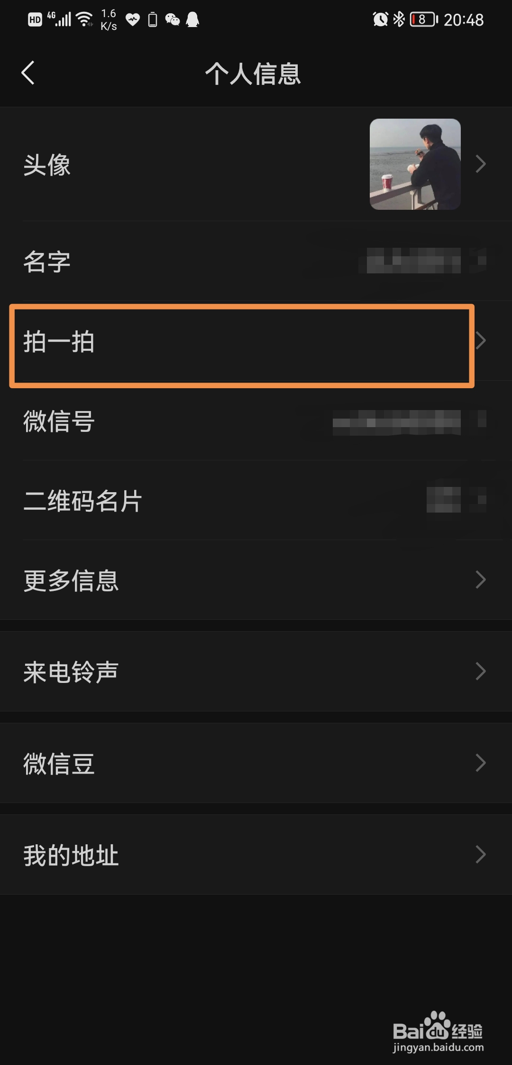Tap the alarm clock status icon
The image size is (512, 1065).
380,19
